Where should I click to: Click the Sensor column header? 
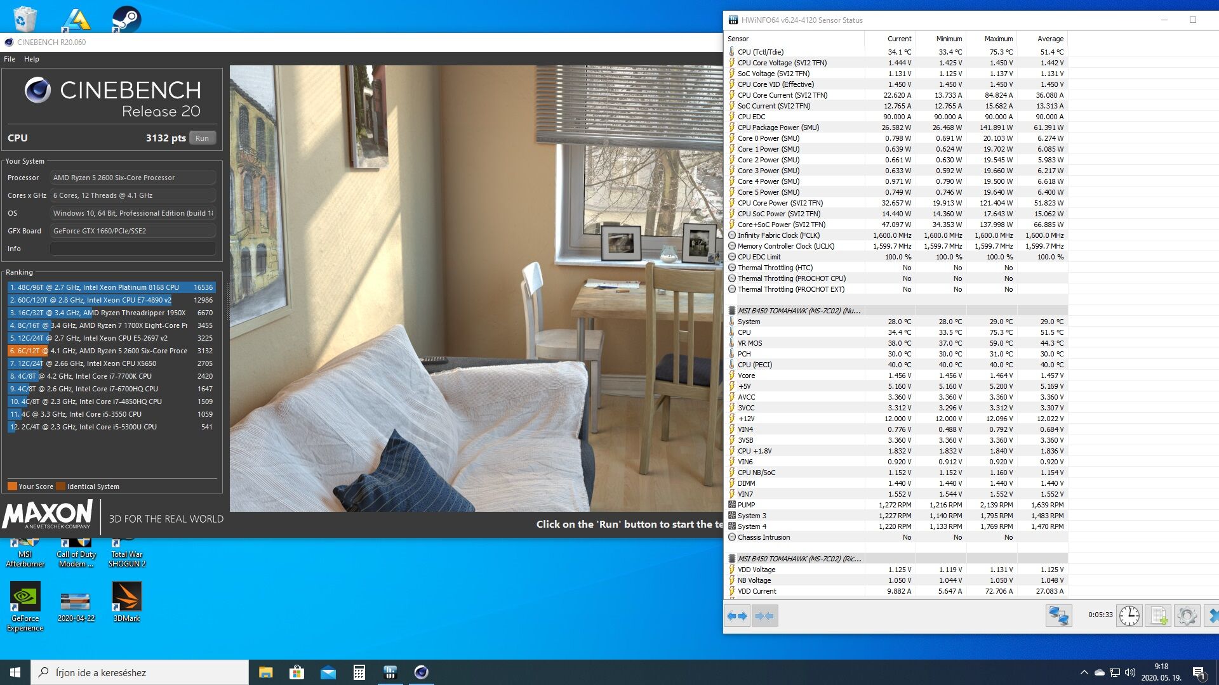[794, 39]
